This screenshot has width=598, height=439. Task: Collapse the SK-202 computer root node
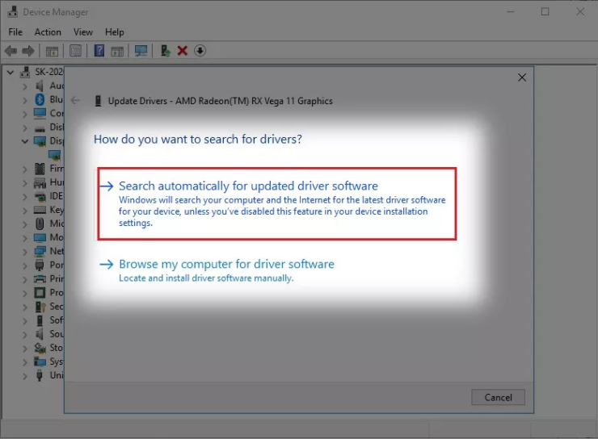click(11, 72)
